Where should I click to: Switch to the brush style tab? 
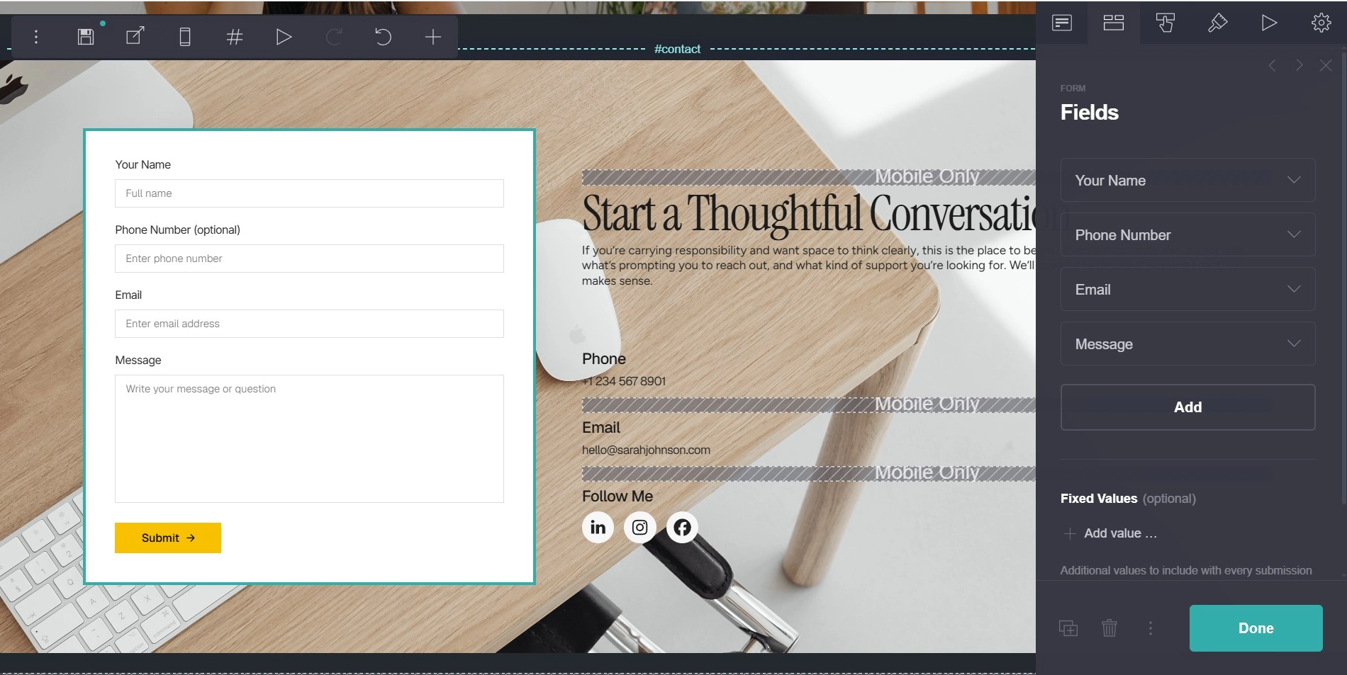coord(1217,23)
